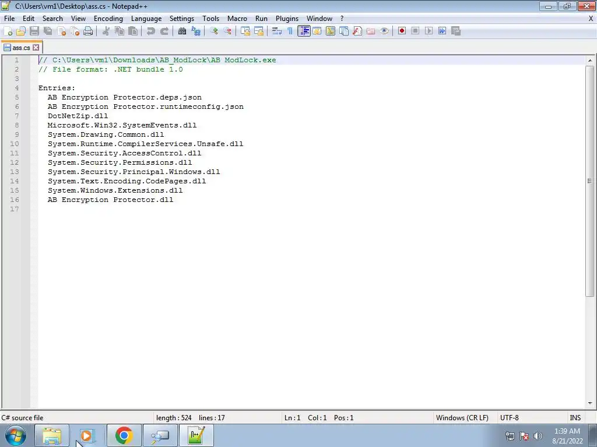Open the Tools menu
This screenshot has height=447, width=597.
210,19
